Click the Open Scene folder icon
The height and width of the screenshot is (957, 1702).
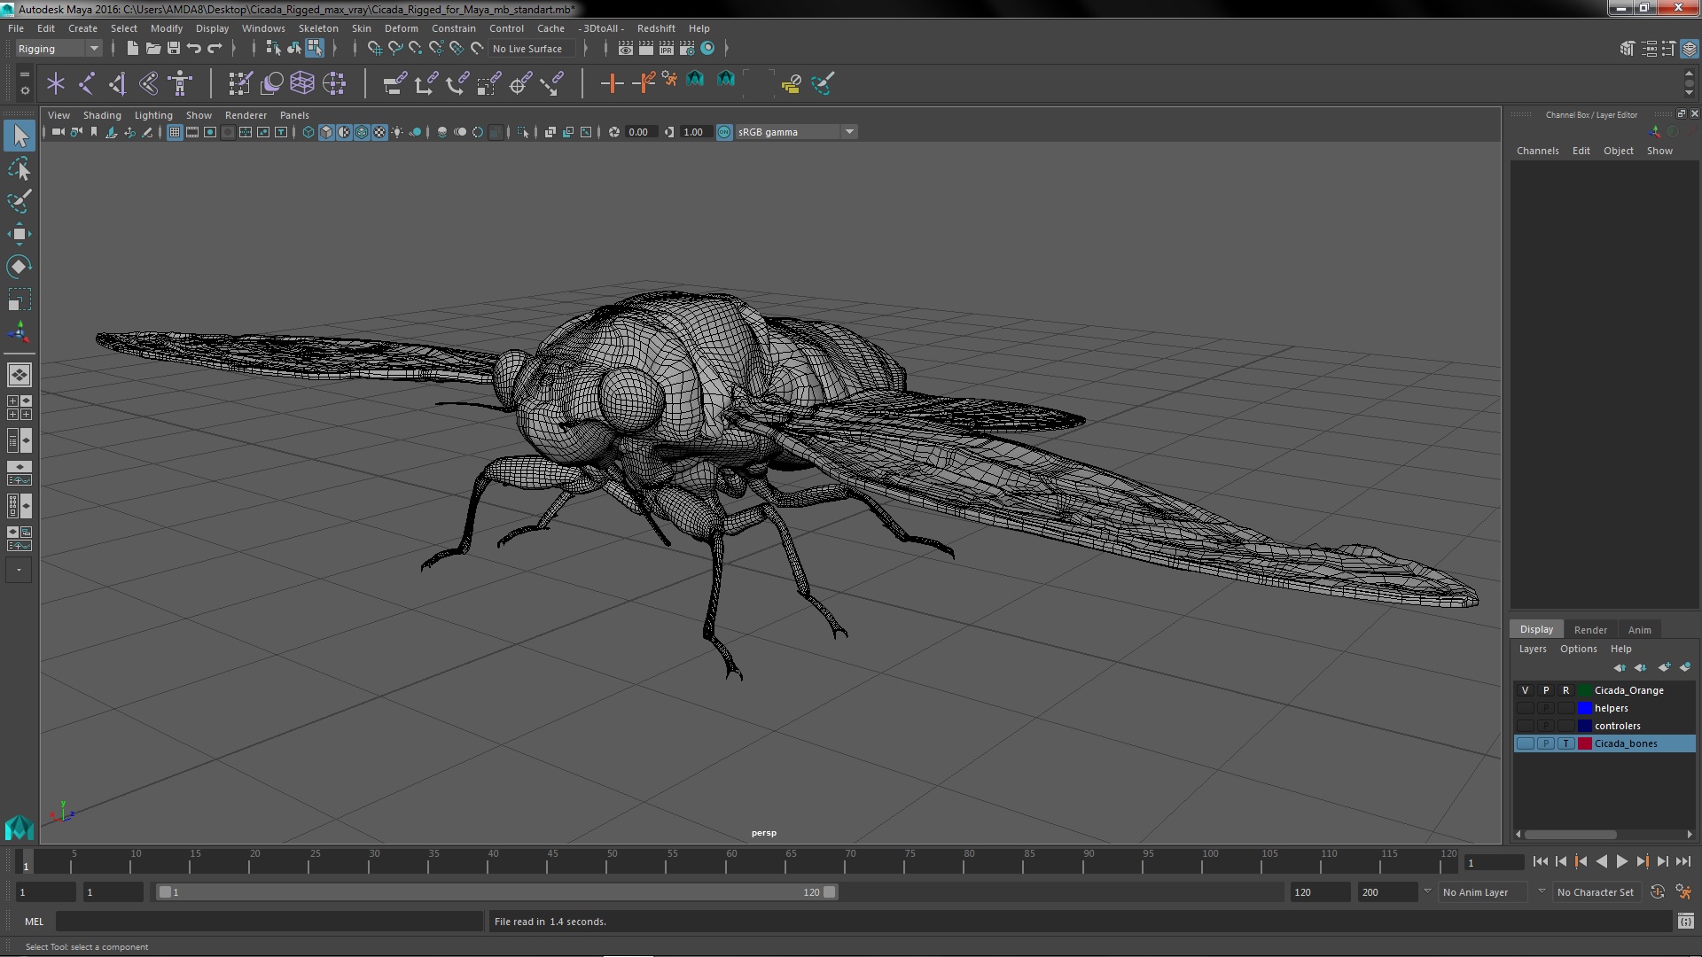point(152,49)
